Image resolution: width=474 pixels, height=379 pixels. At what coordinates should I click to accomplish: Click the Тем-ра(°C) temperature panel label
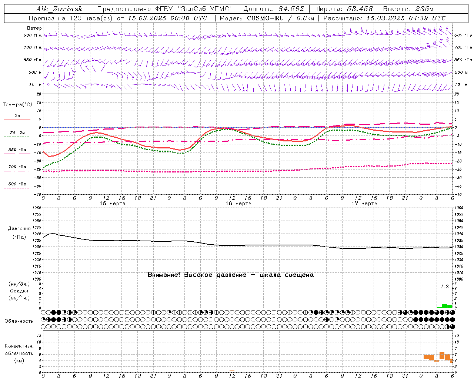tap(17, 105)
